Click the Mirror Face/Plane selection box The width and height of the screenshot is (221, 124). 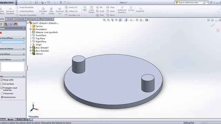coord(12,42)
